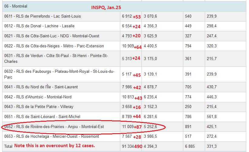249x152 pixels.
Task: Click deaths value '327'
Action: click(188, 36)
